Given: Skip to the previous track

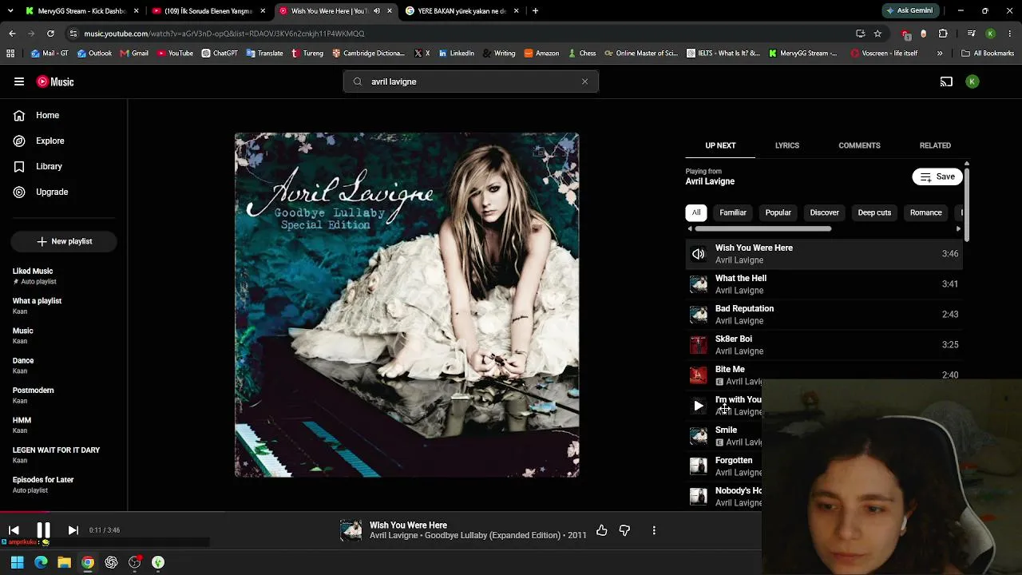Looking at the screenshot, I should coord(14,530).
